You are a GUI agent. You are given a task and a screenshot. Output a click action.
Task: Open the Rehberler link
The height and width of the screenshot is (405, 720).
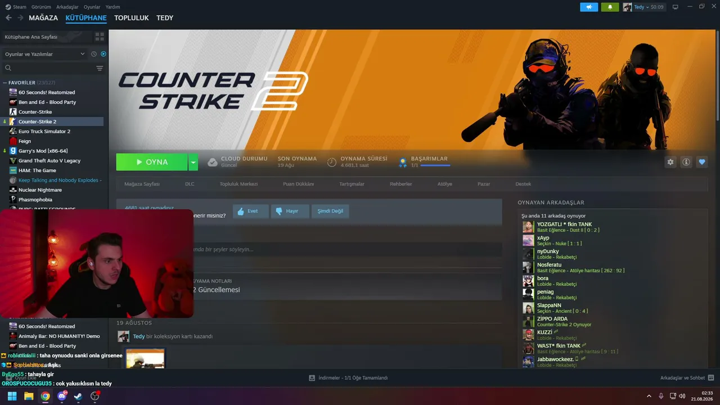pyautogui.click(x=401, y=184)
